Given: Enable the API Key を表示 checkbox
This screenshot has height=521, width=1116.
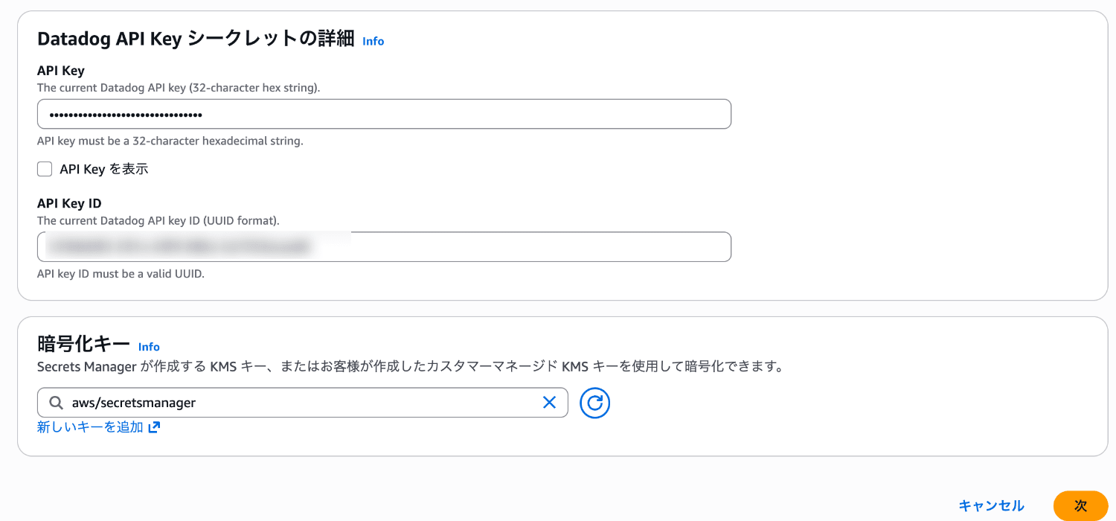Looking at the screenshot, I should pos(45,169).
